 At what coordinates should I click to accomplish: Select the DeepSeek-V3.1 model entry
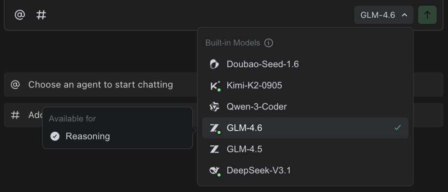click(x=258, y=171)
